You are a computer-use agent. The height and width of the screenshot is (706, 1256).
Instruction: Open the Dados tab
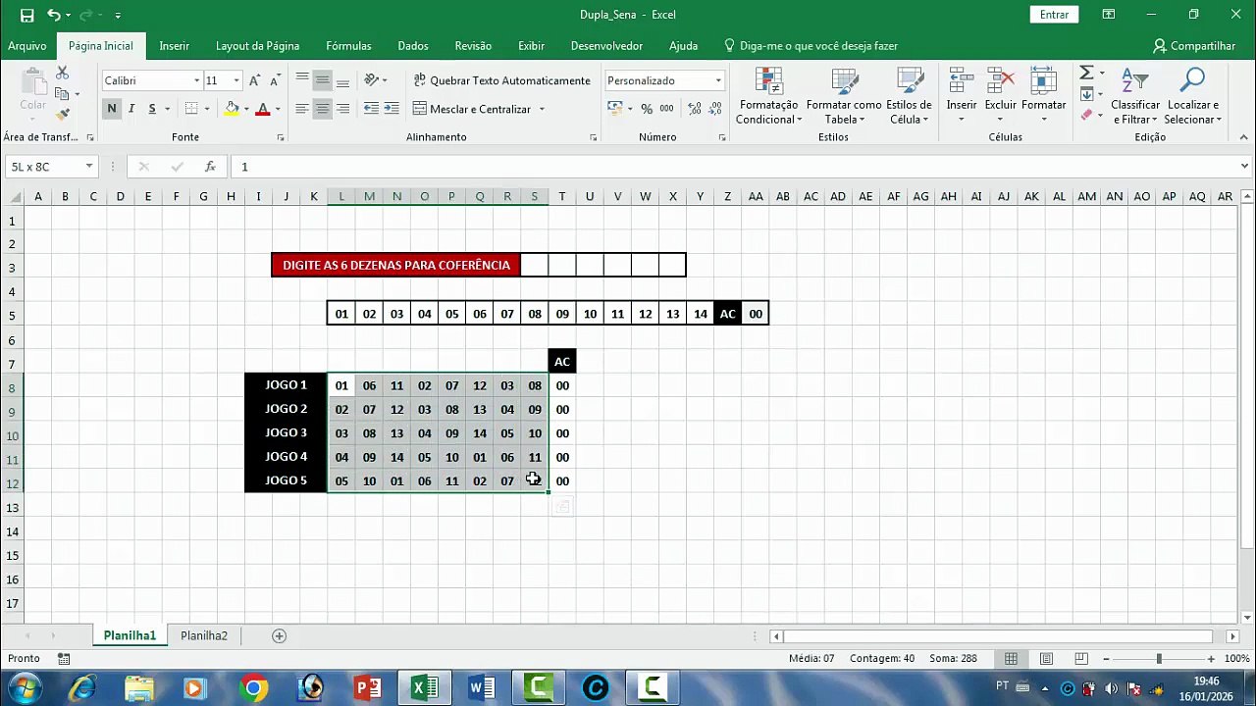coord(413,46)
